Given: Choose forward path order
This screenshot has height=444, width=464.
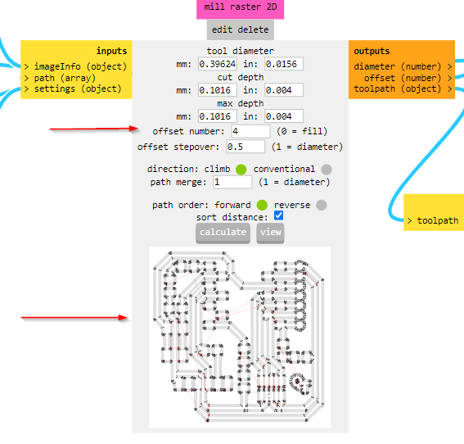Looking at the screenshot, I should click(262, 205).
